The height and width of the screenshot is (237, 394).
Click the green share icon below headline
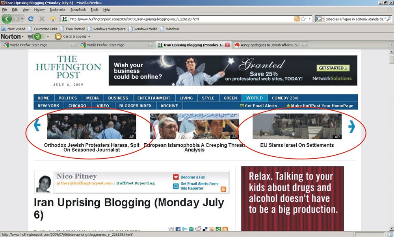pyautogui.click(x=218, y=229)
